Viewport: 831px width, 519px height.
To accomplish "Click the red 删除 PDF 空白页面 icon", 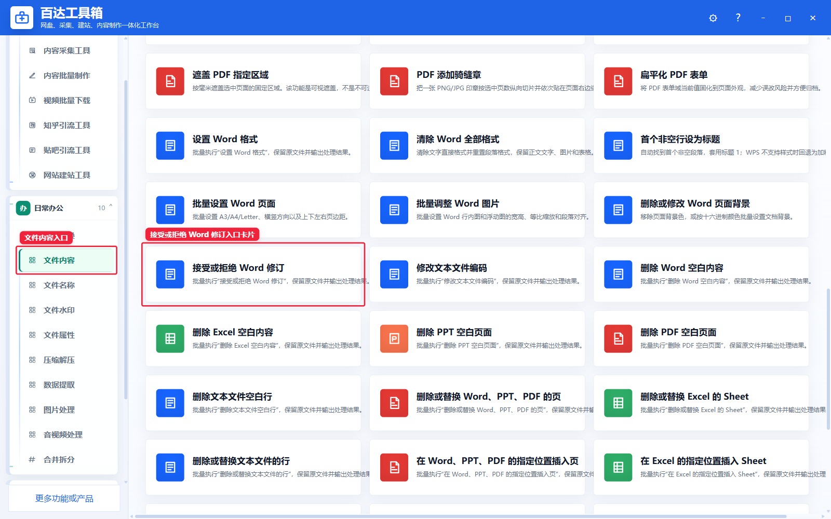I will coord(618,338).
